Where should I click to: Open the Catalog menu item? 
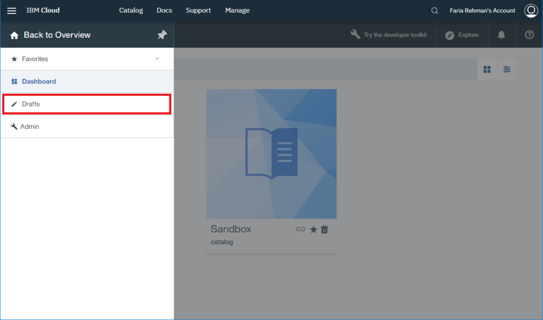tap(130, 10)
